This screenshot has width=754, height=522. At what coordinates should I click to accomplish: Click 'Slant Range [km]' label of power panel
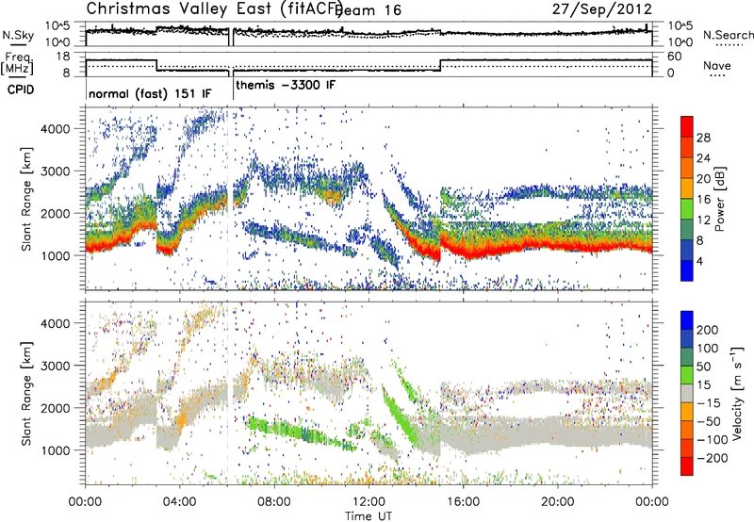point(26,199)
